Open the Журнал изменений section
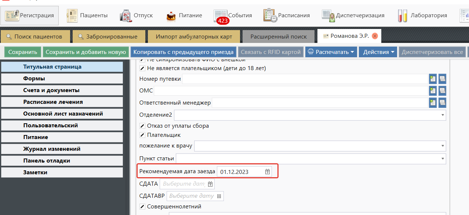The image size is (469, 215). tap(52, 149)
